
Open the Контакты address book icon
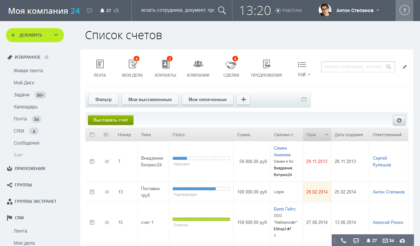(165, 64)
